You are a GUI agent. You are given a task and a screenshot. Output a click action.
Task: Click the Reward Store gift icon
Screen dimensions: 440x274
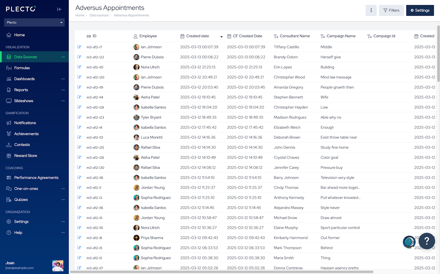pos(9,156)
